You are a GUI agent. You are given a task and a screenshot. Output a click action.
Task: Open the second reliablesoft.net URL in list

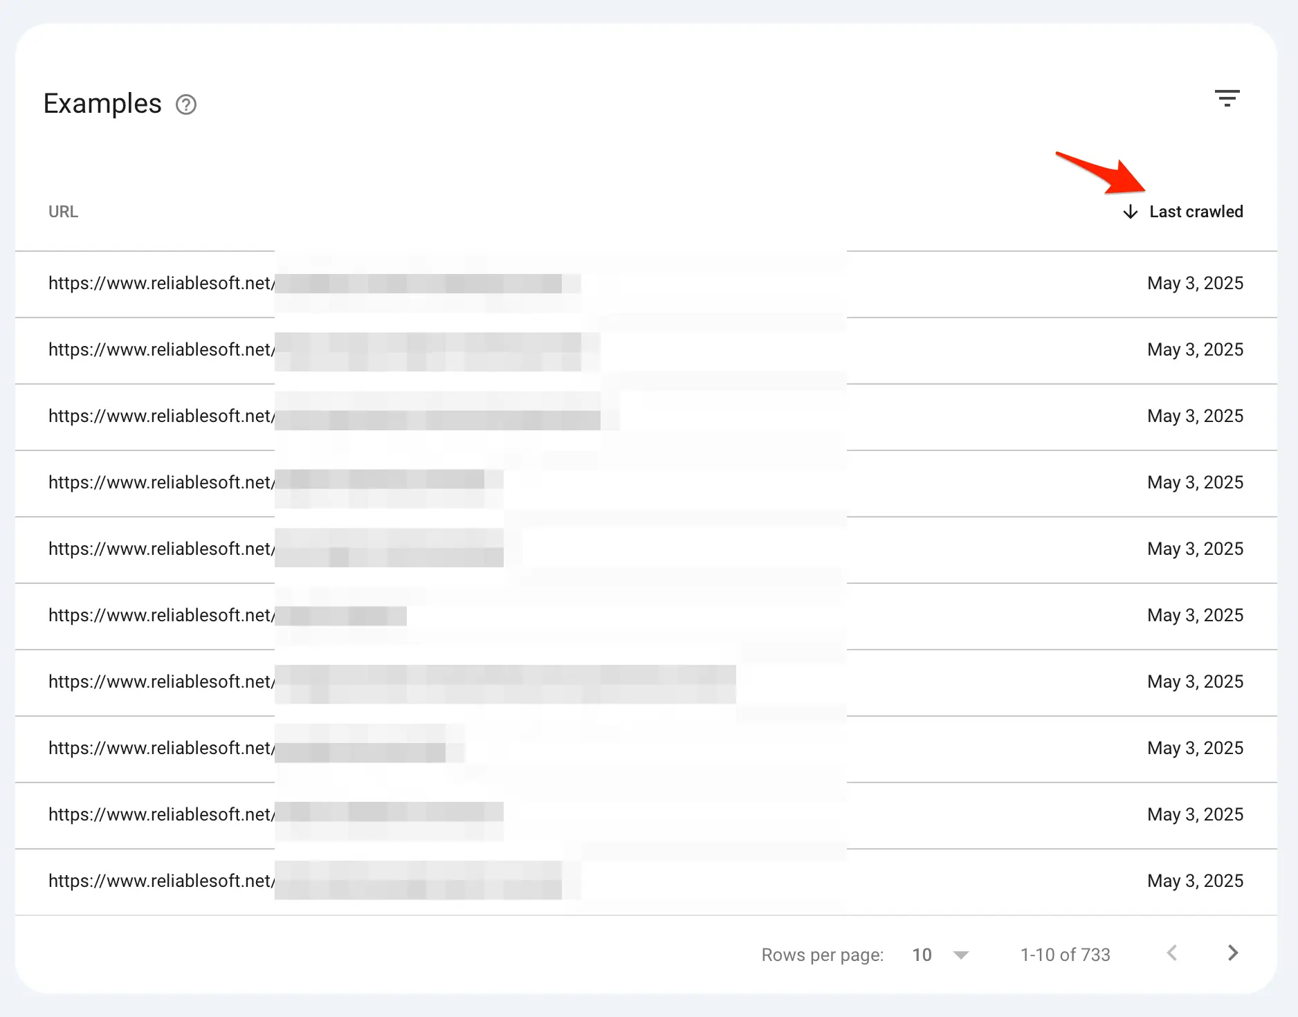coord(161,350)
